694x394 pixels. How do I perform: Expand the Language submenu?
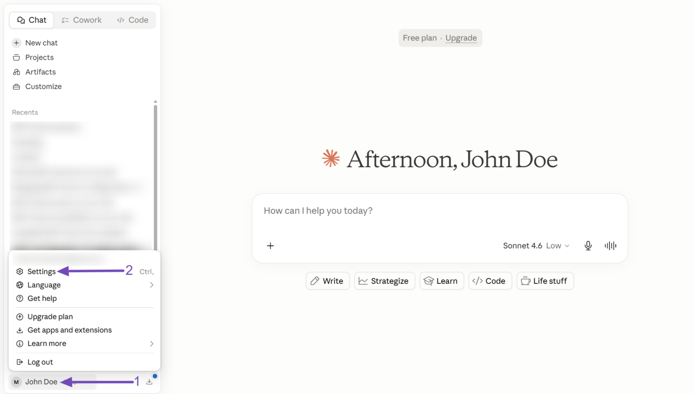[84, 285]
